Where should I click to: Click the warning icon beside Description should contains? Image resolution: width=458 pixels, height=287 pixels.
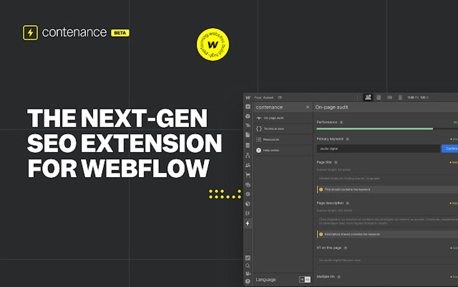coord(321,234)
